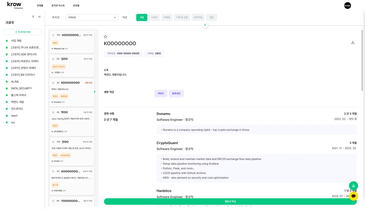The width and height of the screenshot is (365, 209).
Task: Open the 프로필 menu
Action: [x=76, y=6]
